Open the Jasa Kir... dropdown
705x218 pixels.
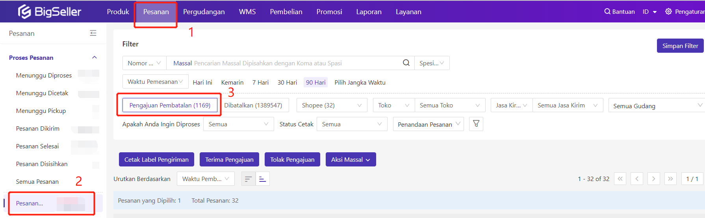[x=512, y=105]
